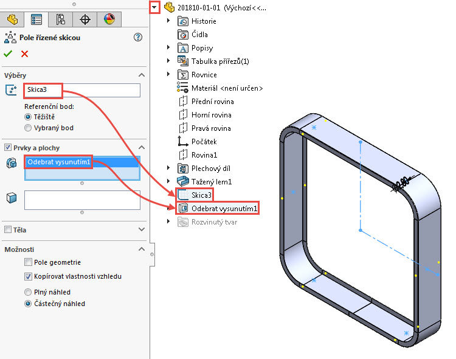Collapse the Výběry section

tap(142, 75)
